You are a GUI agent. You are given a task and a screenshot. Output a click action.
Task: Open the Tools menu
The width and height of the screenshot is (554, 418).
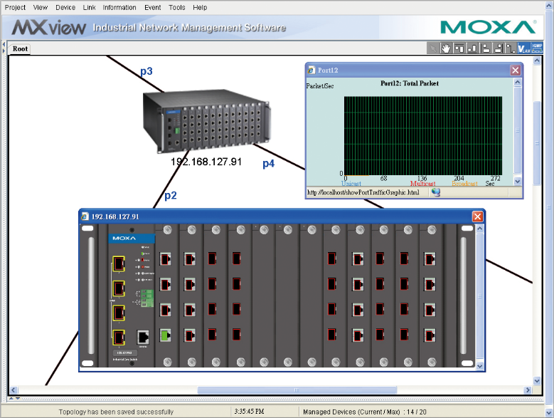[x=177, y=7]
